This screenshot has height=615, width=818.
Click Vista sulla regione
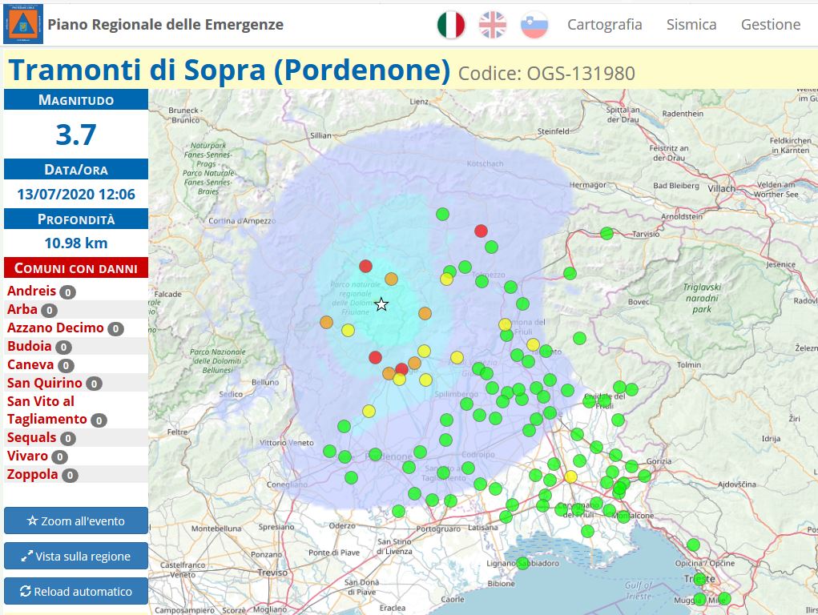[x=75, y=556]
